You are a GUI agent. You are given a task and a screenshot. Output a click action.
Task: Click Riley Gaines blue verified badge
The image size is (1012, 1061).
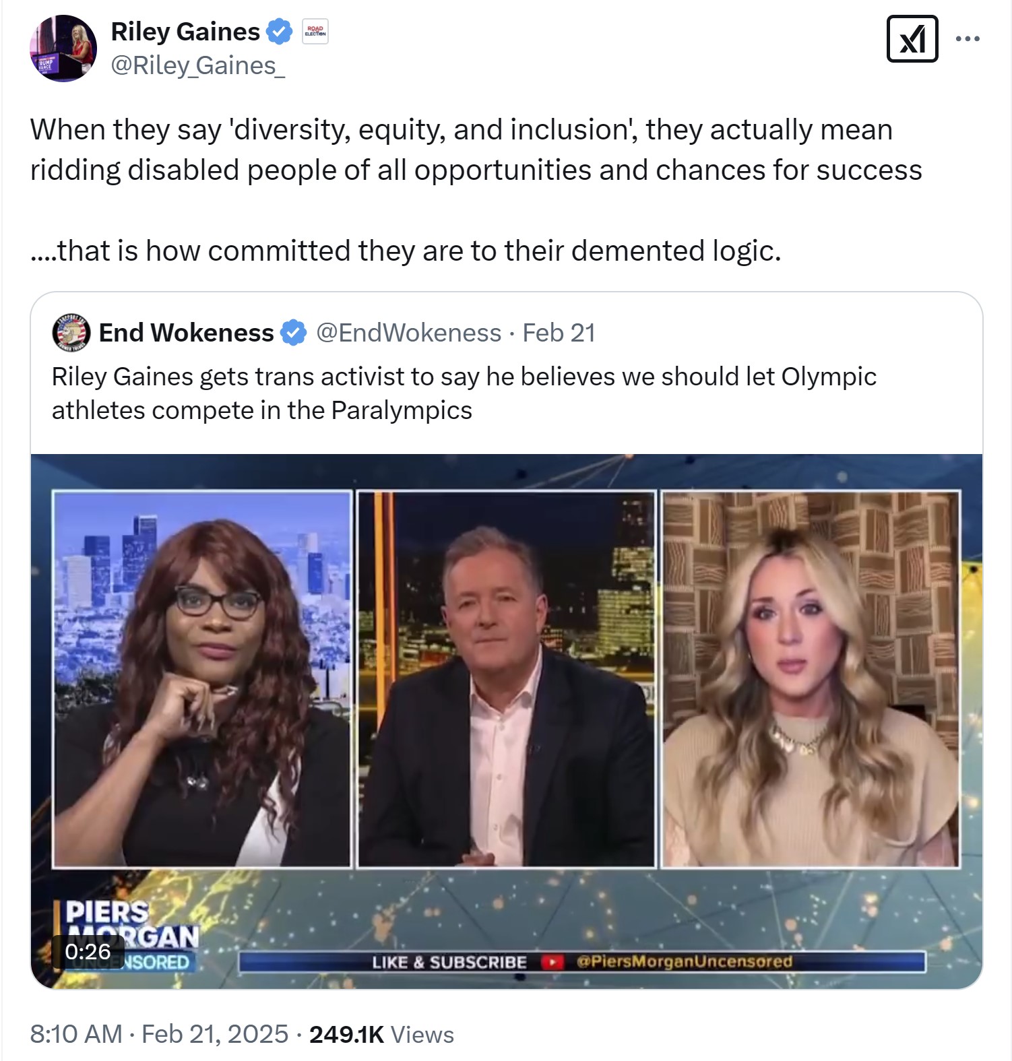click(279, 32)
